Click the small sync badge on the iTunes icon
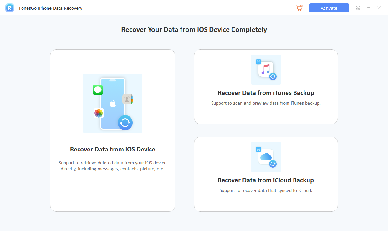 (273, 76)
